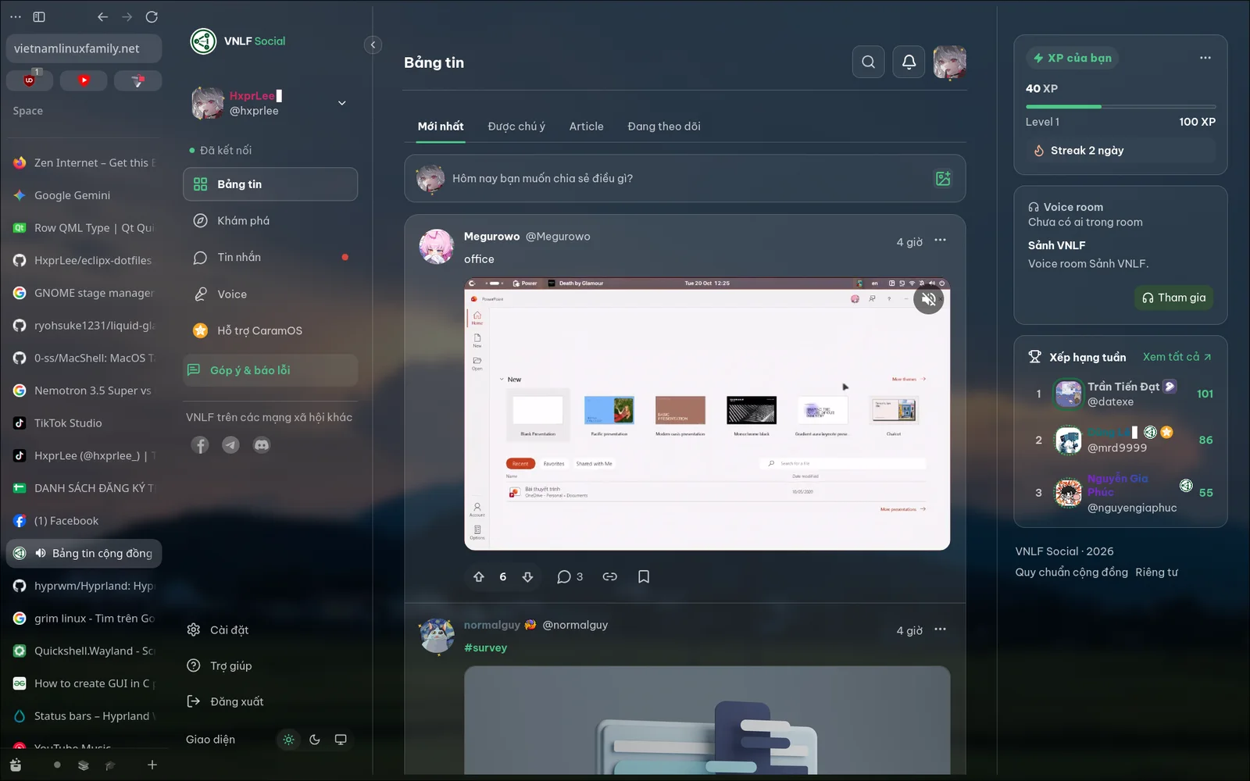Copy link of Megurowo's post

pos(610,576)
